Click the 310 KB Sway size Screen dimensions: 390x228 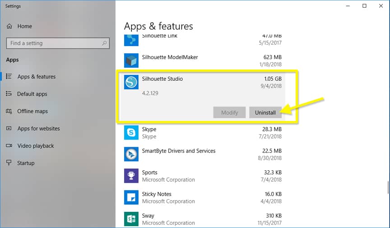pyautogui.click(x=274, y=216)
